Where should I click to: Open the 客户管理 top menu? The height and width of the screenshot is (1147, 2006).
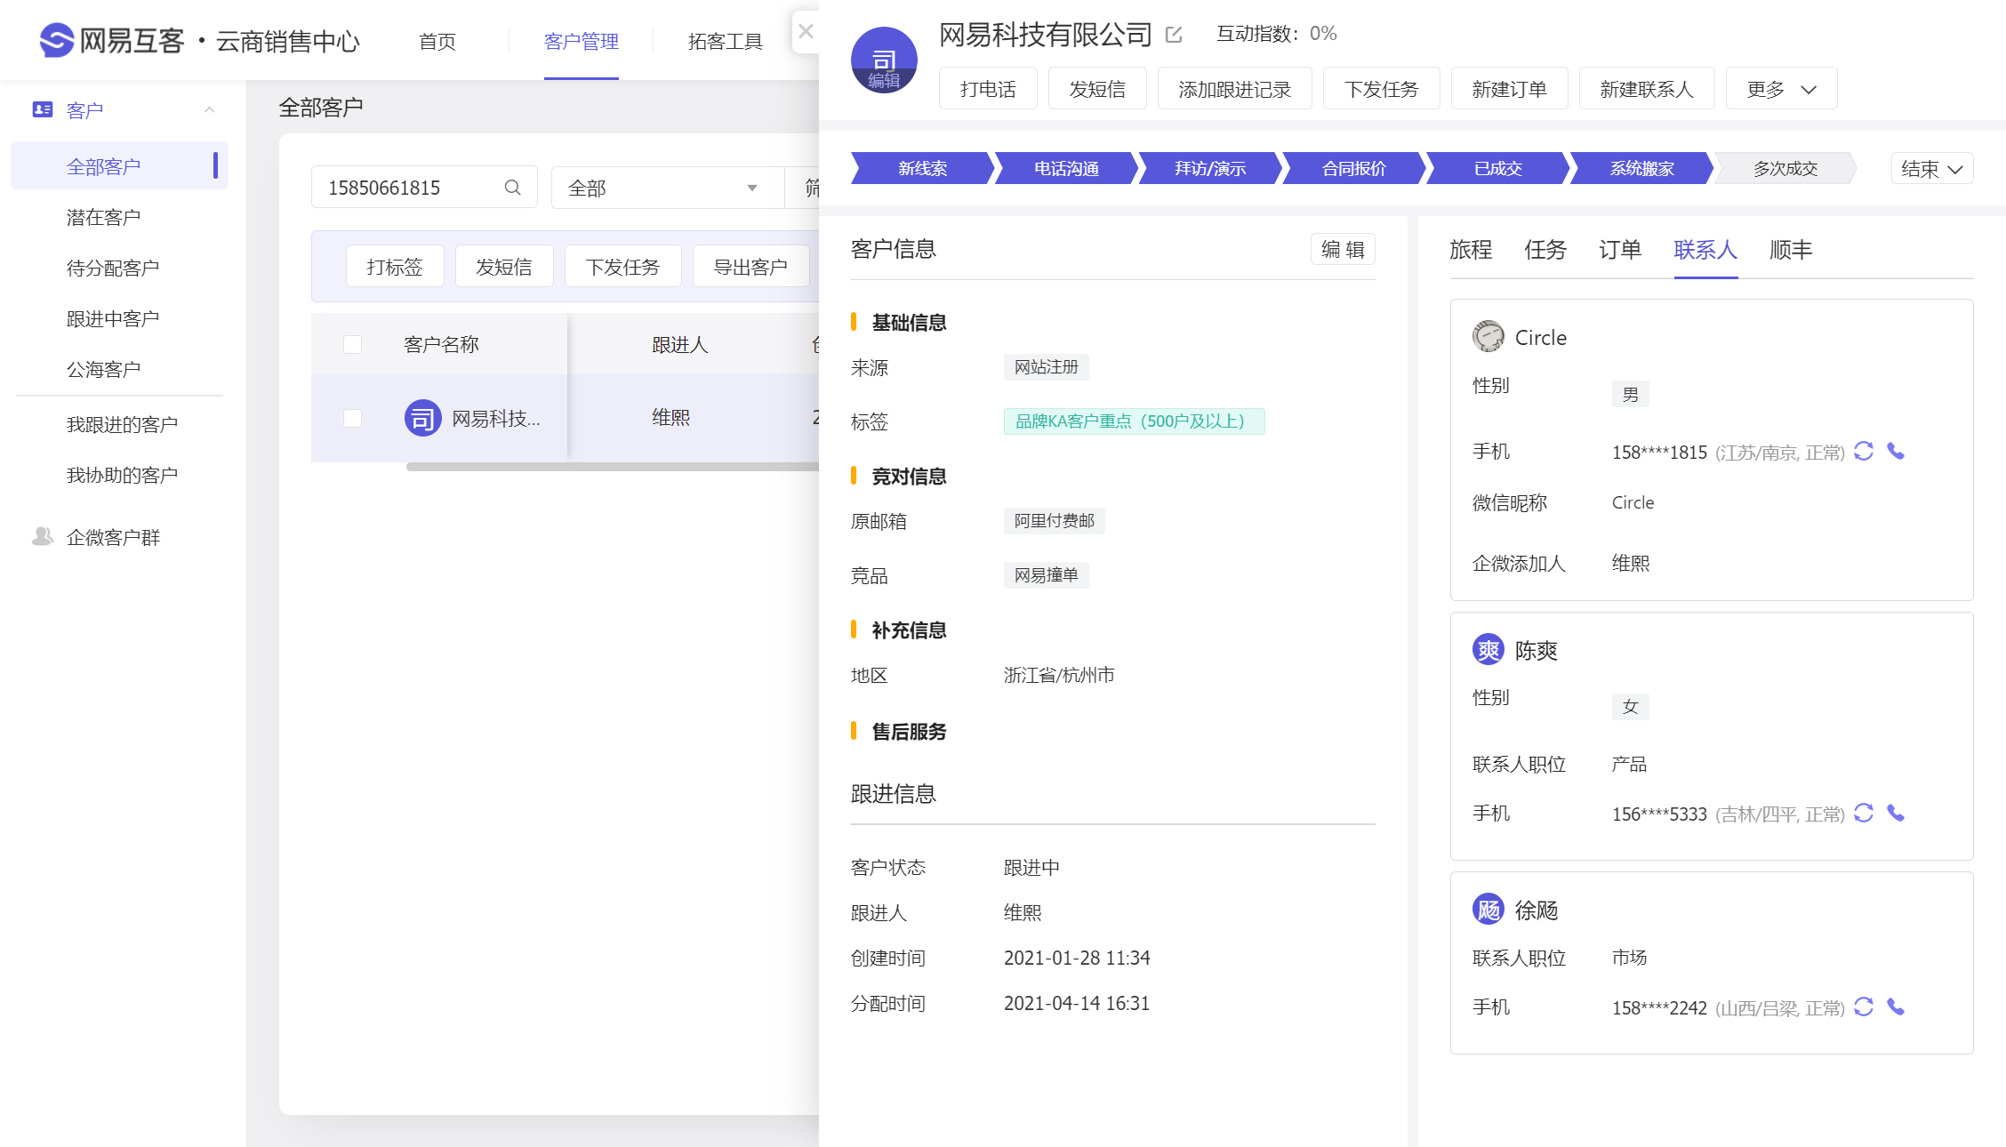click(582, 41)
